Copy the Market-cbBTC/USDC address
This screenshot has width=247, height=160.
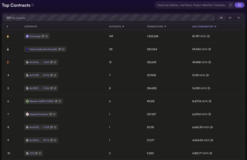point(56,101)
